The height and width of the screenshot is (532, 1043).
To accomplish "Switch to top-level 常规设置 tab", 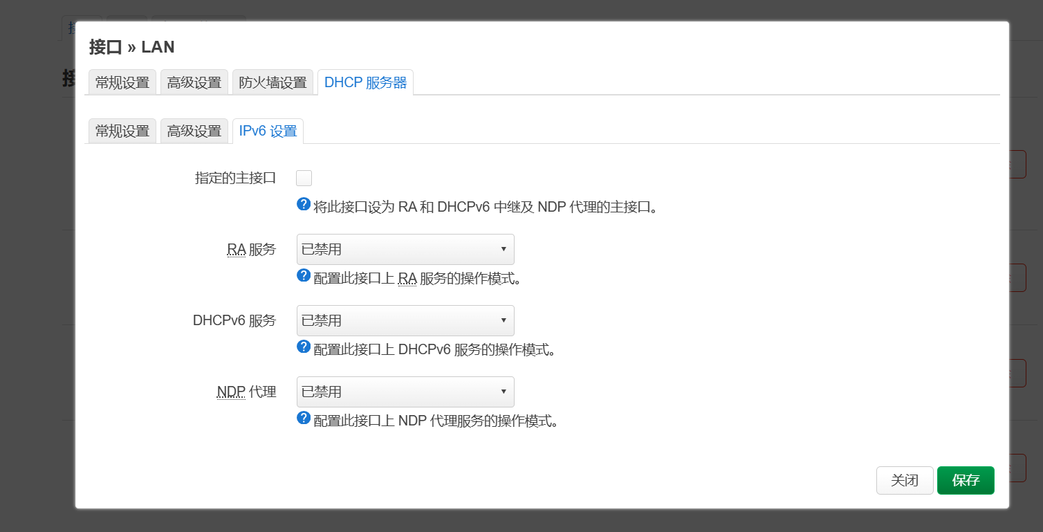I will [x=122, y=82].
